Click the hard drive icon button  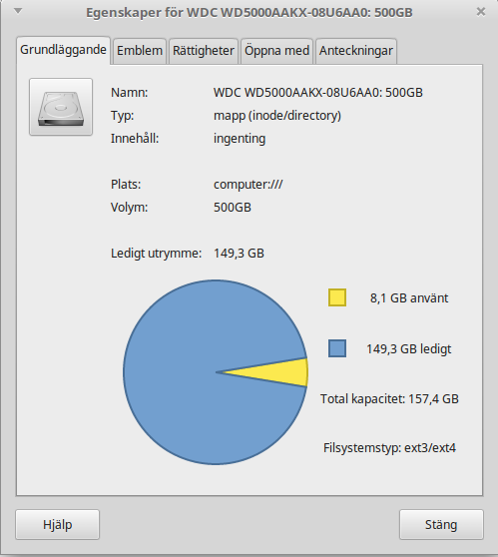(61, 107)
